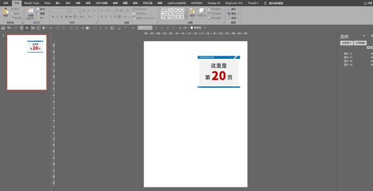This screenshot has height=191, width=373.
Task: Toggle text Shadow formatting
Action: point(66,17)
